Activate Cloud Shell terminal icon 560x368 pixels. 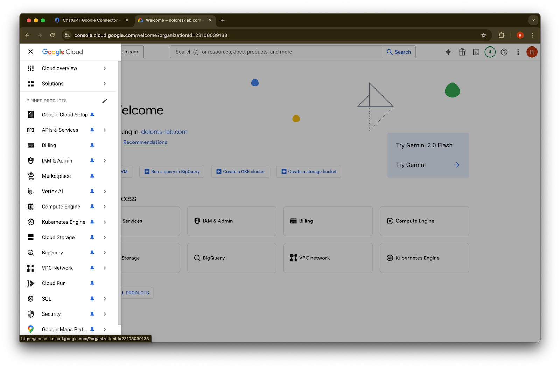click(476, 52)
